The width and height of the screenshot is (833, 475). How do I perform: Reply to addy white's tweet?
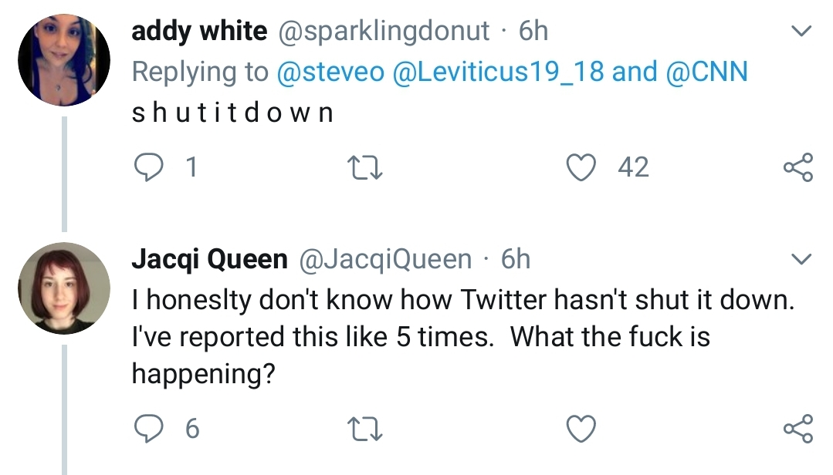[x=147, y=167]
